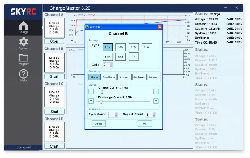Click the Repeak Count stepper arrows

pyautogui.click(x=154, y=115)
